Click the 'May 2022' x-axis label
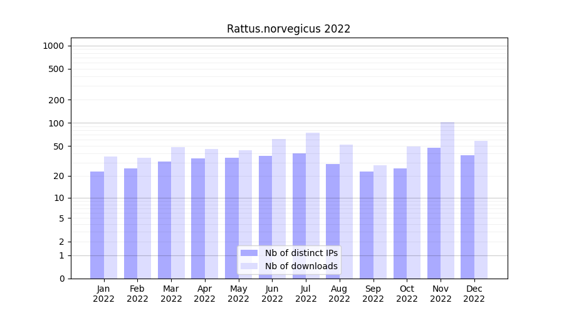The height and width of the screenshot is (313, 564). tap(239, 294)
